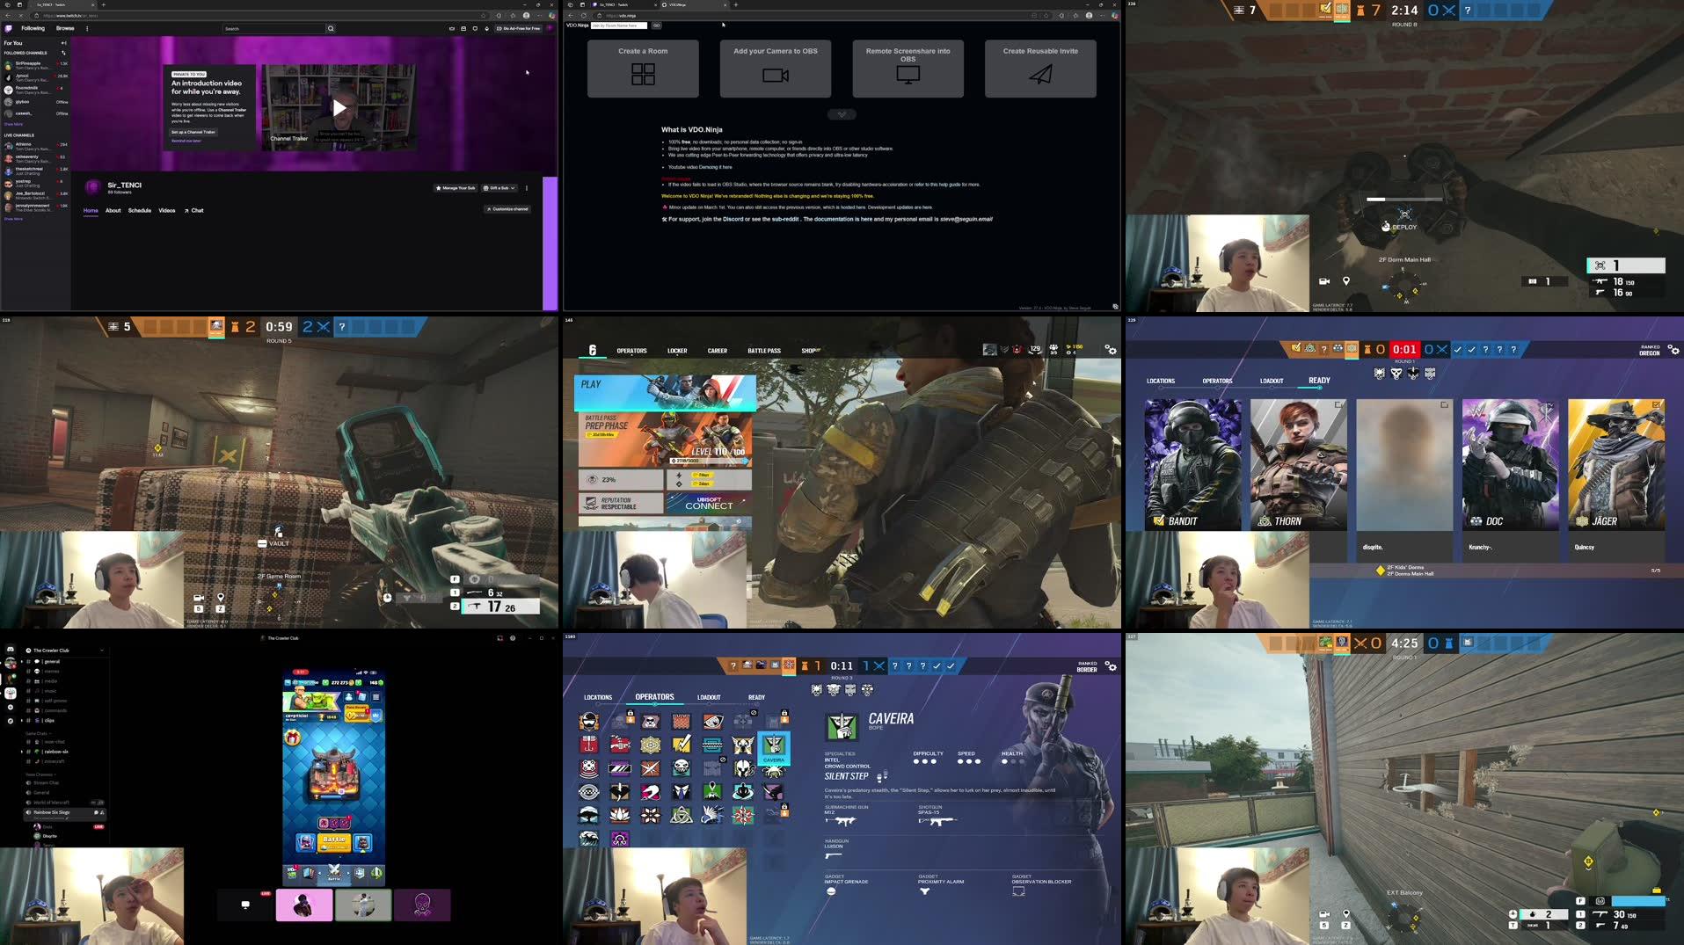The height and width of the screenshot is (945, 1684).
Task: Open Browse in Twitch top navigation
Action: pos(65,28)
